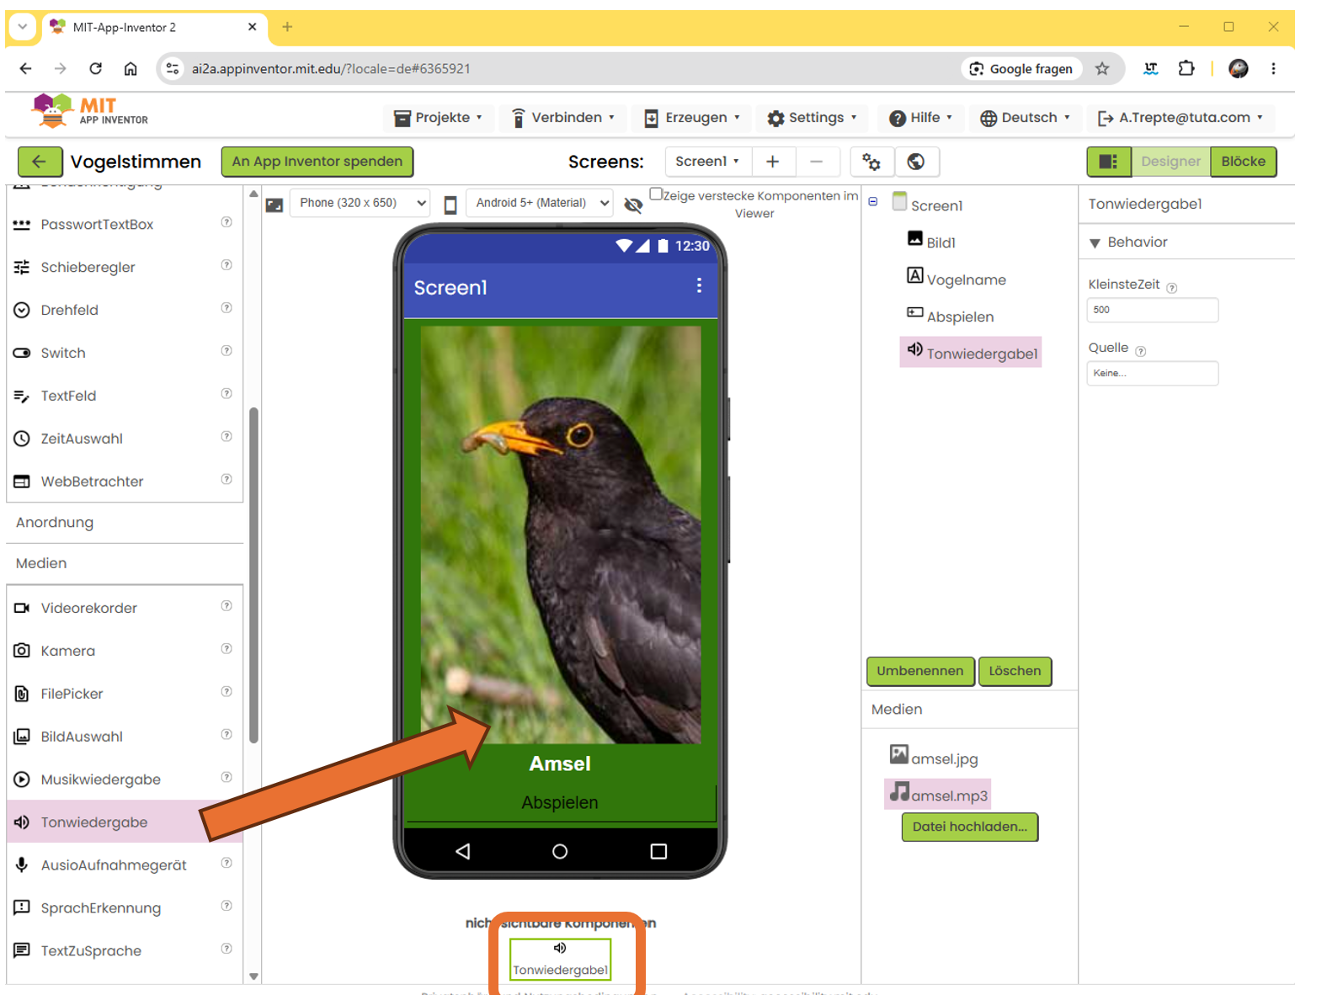Toggle hidden components eye icon
Image resolution: width=1327 pixels, height=995 pixels.
(633, 205)
